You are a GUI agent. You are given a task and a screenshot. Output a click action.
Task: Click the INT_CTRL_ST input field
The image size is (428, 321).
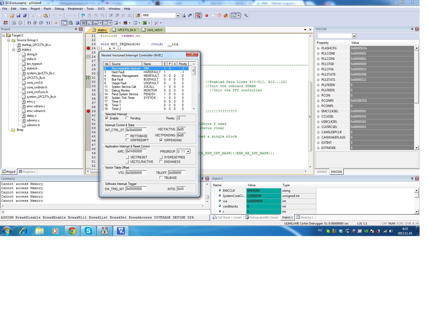click(136, 130)
